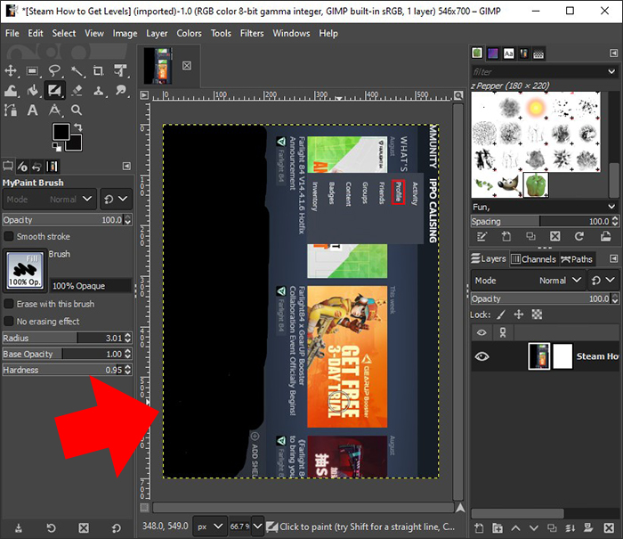Check the Erase with this brush option
The width and height of the screenshot is (623, 539).
point(9,304)
